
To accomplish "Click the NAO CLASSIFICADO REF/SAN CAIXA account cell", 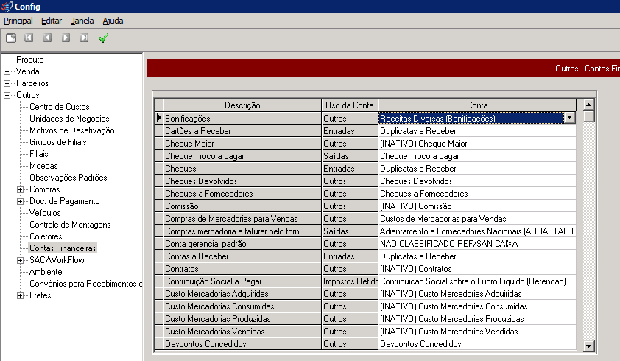I will point(477,244).
